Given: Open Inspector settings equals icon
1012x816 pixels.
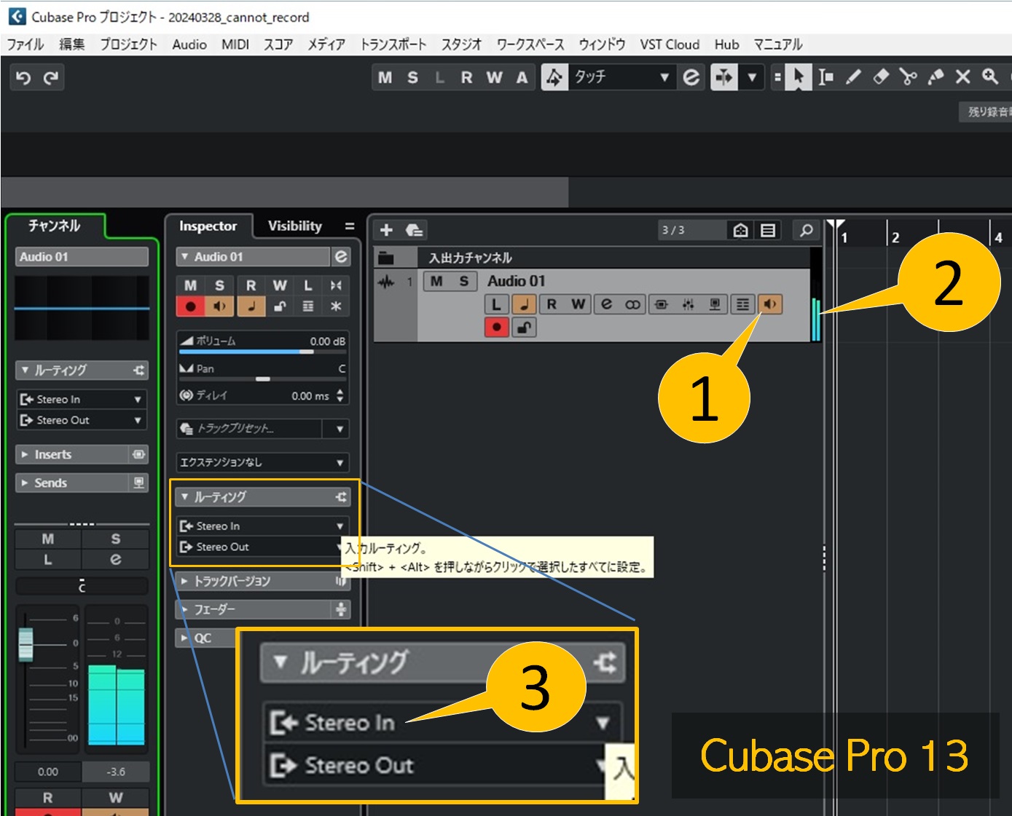Looking at the screenshot, I should (x=350, y=226).
